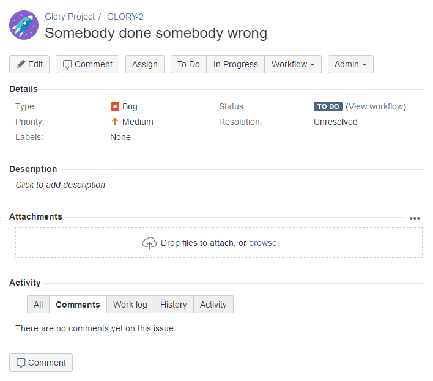Click the speech bubble Comment button in toolbar
The height and width of the screenshot is (381, 433).
point(87,64)
